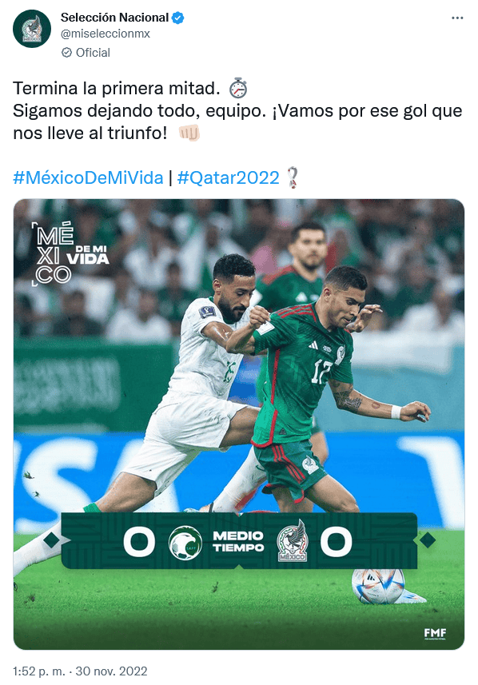Click the stopwatch emoji in tweet
This screenshot has height=685, width=478.
pyautogui.click(x=238, y=88)
